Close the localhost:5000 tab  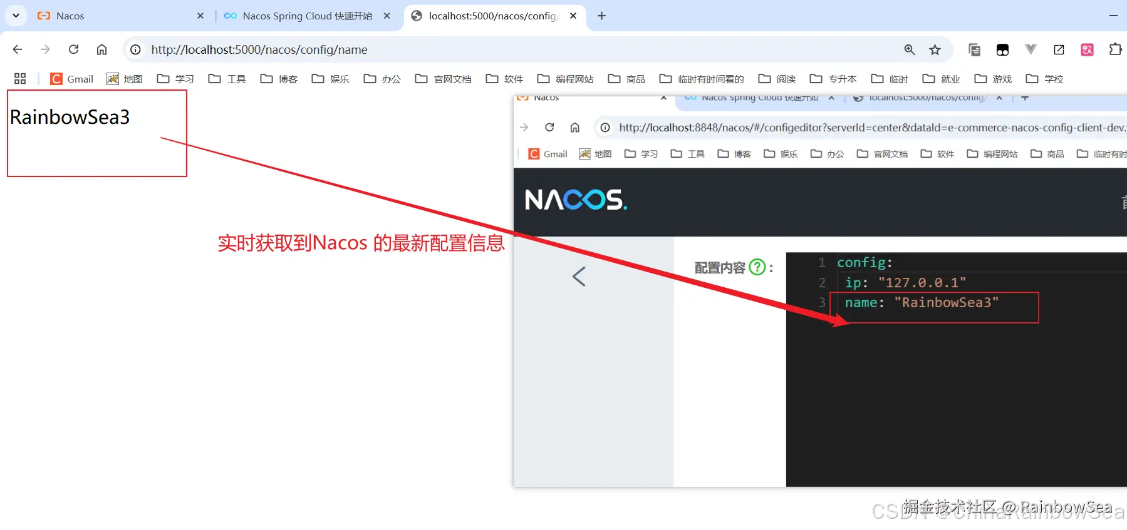pyautogui.click(x=573, y=16)
